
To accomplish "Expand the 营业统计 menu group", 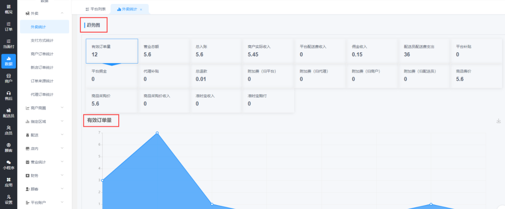I will 62,162.
